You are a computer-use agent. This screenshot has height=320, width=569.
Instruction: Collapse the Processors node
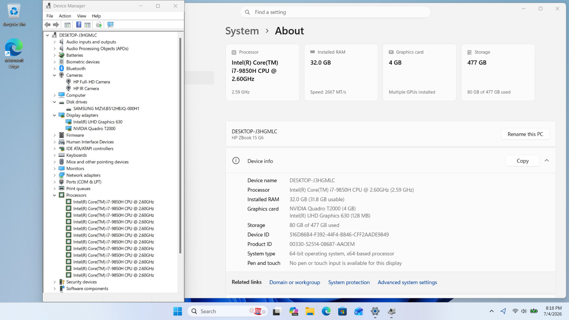(54, 195)
